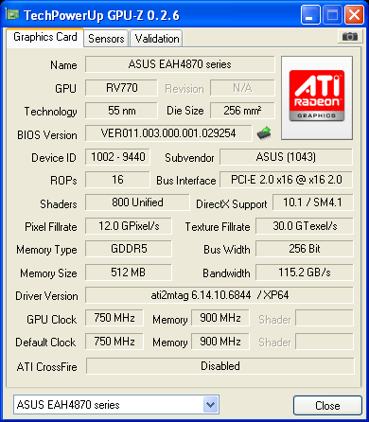Click the GPU field showing RV770
The image size is (369, 422).
(121, 88)
